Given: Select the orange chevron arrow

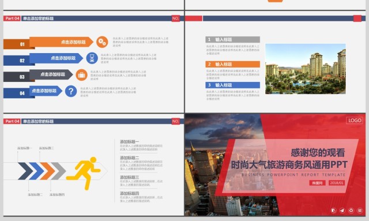Looking at the screenshot, I should coord(47,171).
